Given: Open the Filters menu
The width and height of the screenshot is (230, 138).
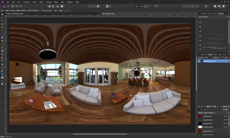Looking at the screenshot, I should point(56,2).
